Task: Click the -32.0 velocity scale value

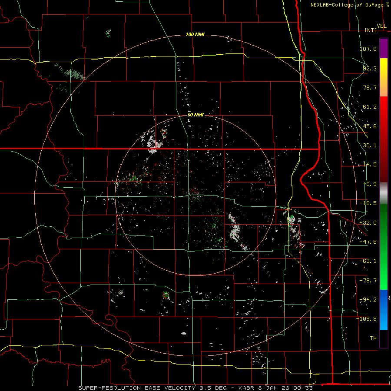Action: [x=368, y=223]
